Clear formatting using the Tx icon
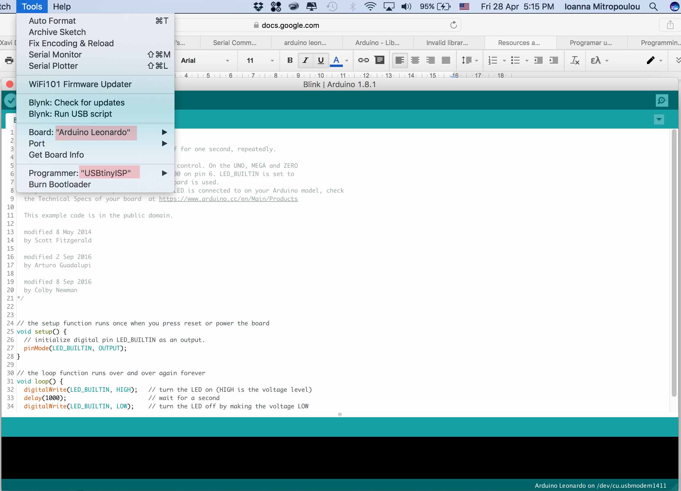 click(x=575, y=60)
